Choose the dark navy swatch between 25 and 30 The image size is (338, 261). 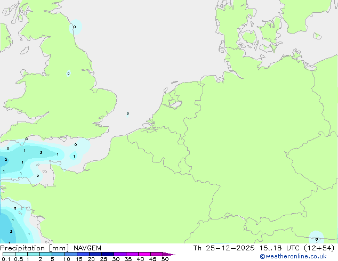108,254
